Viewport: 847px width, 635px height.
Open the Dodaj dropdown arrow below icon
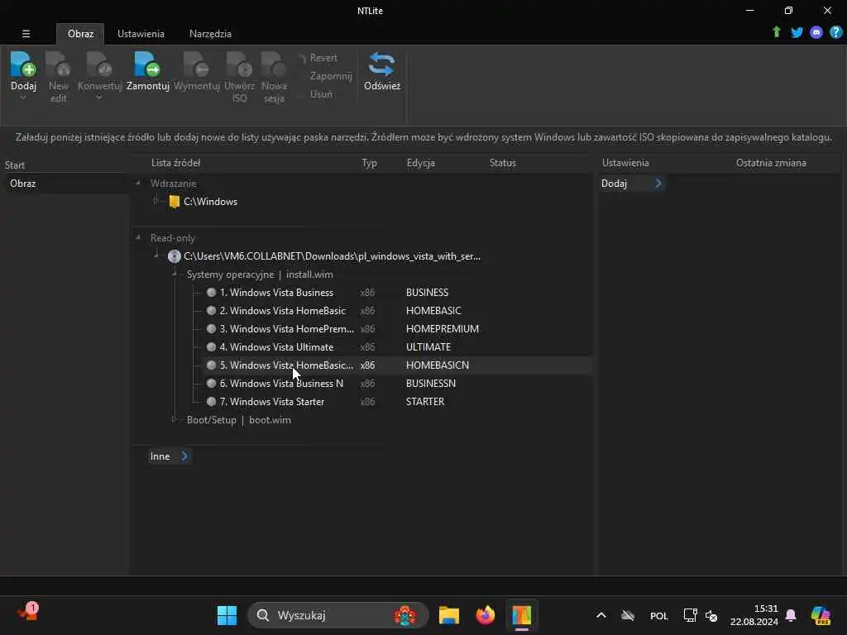pos(23,98)
